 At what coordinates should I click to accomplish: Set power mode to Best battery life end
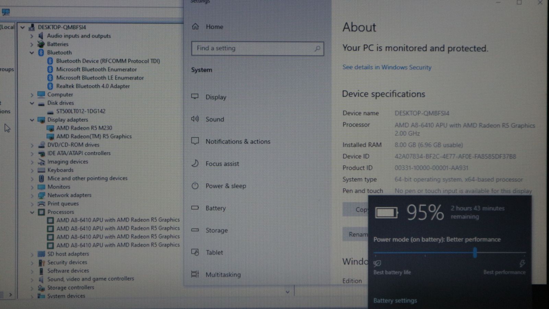pyautogui.click(x=375, y=253)
